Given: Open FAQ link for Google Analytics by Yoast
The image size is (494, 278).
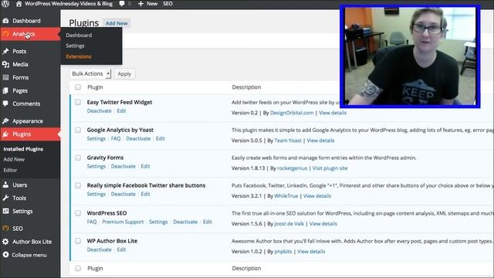Looking at the screenshot, I should (x=116, y=139).
